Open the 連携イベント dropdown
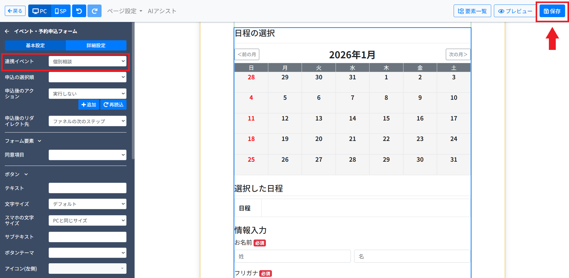 click(x=87, y=61)
